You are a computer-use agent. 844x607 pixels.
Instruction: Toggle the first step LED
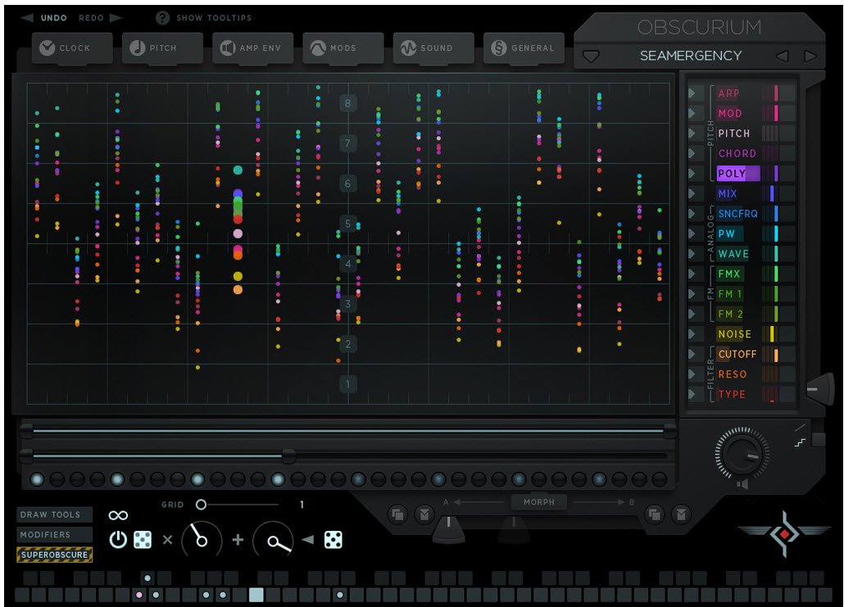[37, 479]
